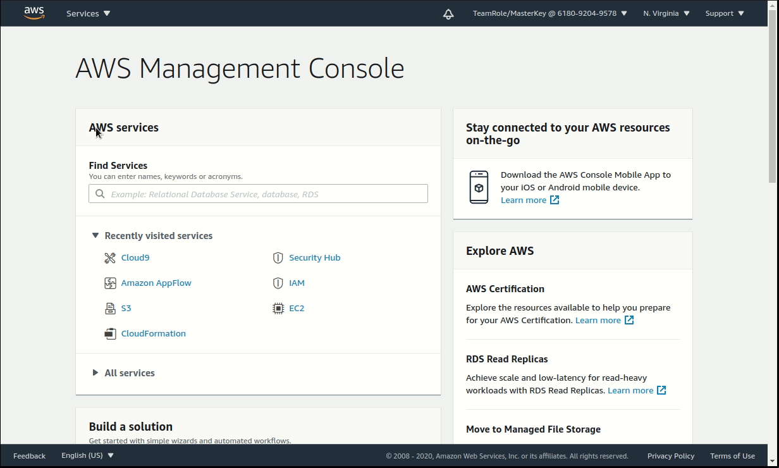This screenshot has height=468, width=779.
Task: Open the IAM service link
Action: [x=297, y=283]
